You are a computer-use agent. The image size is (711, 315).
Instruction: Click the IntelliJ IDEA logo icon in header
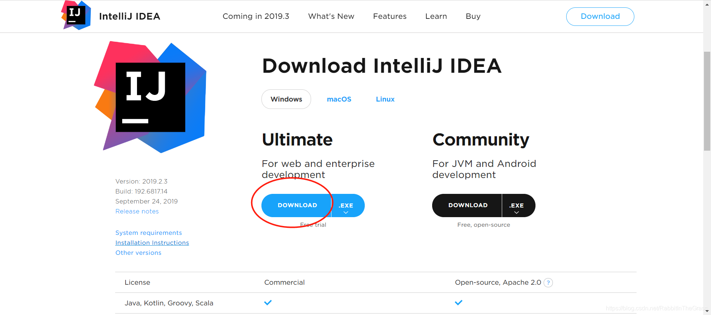pyautogui.click(x=76, y=16)
